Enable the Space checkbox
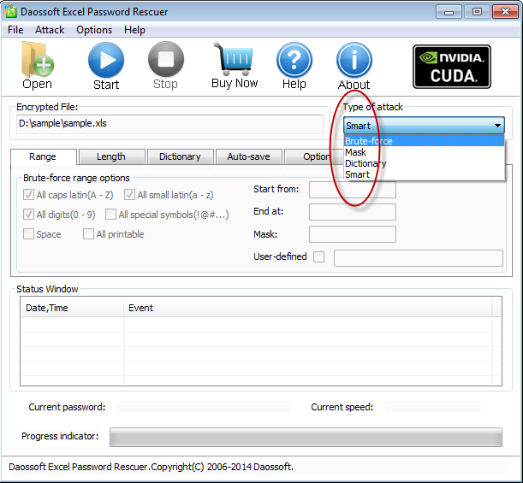Image resolution: width=523 pixels, height=483 pixels. (28, 234)
